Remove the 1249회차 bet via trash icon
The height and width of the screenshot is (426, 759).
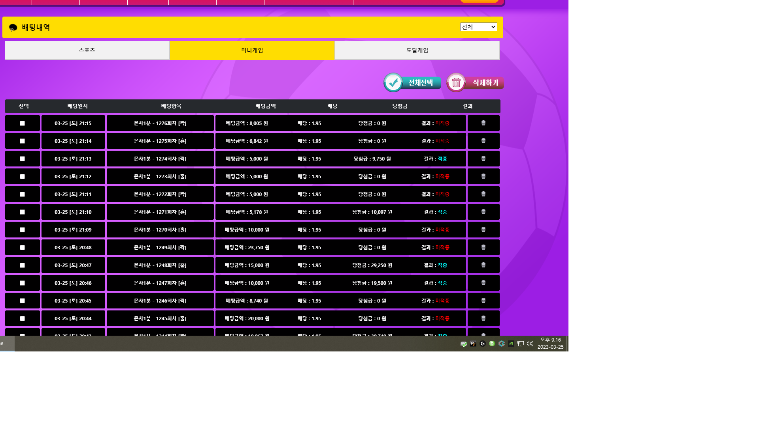(x=483, y=247)
